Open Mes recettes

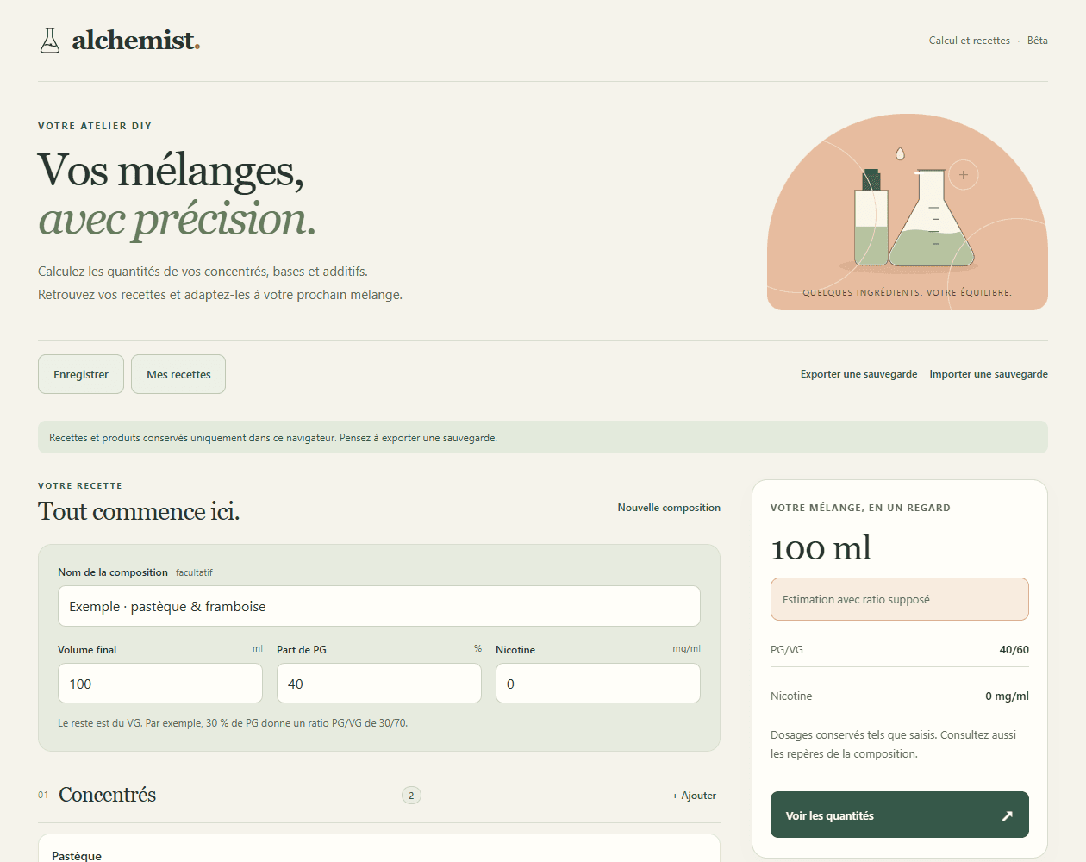pyautogui.click(x=178, y=374)
